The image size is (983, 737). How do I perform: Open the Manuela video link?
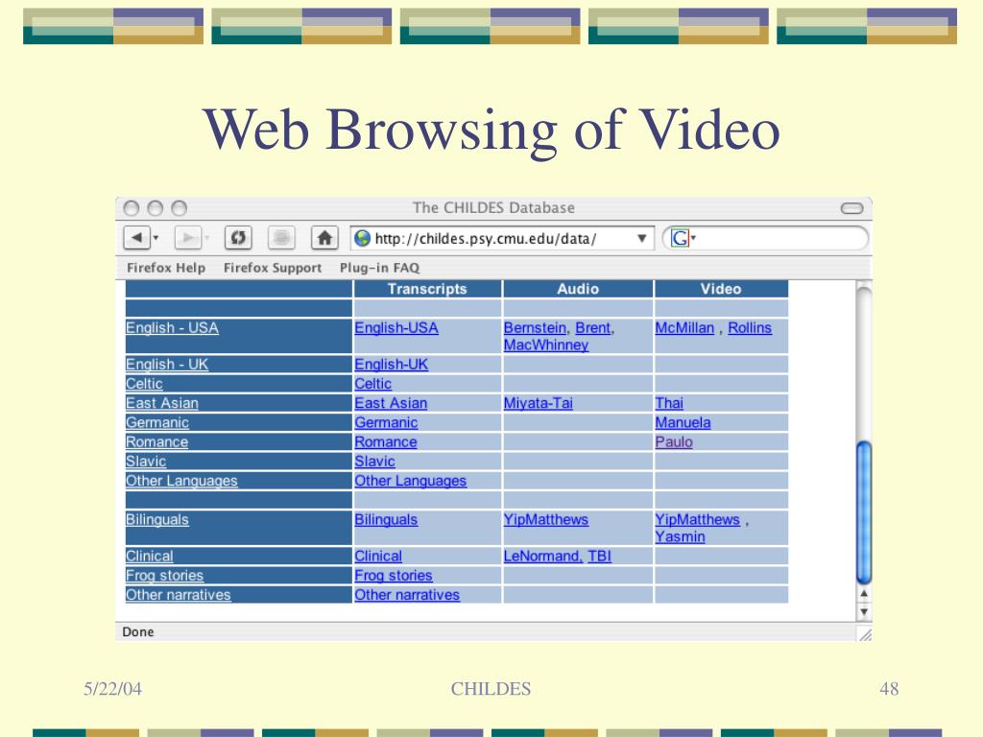(x=683, y=422)
